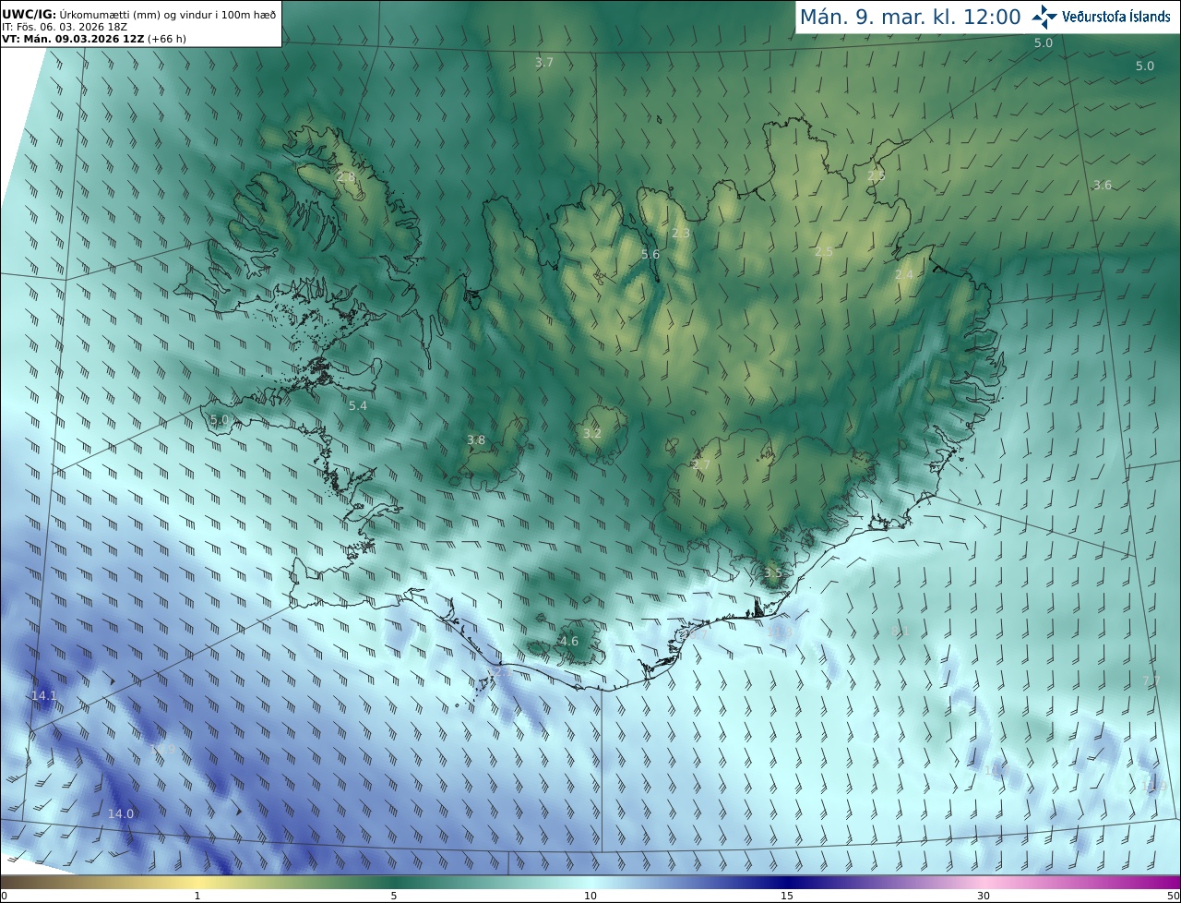Viewport: 1181px width, 903px height.
Task: Click the 5.4 value label
Action: [358, 406]
